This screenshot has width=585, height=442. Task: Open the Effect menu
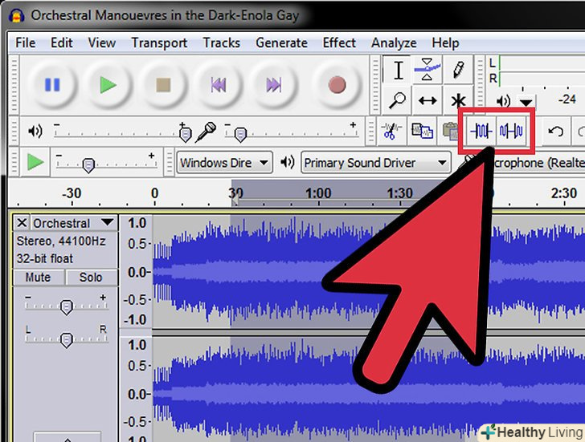click(x=339, y=43)
